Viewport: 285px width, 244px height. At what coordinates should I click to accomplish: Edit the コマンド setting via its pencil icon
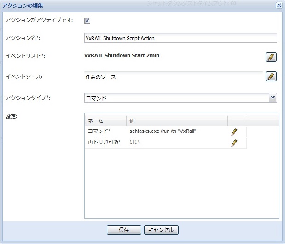(234, 131)
